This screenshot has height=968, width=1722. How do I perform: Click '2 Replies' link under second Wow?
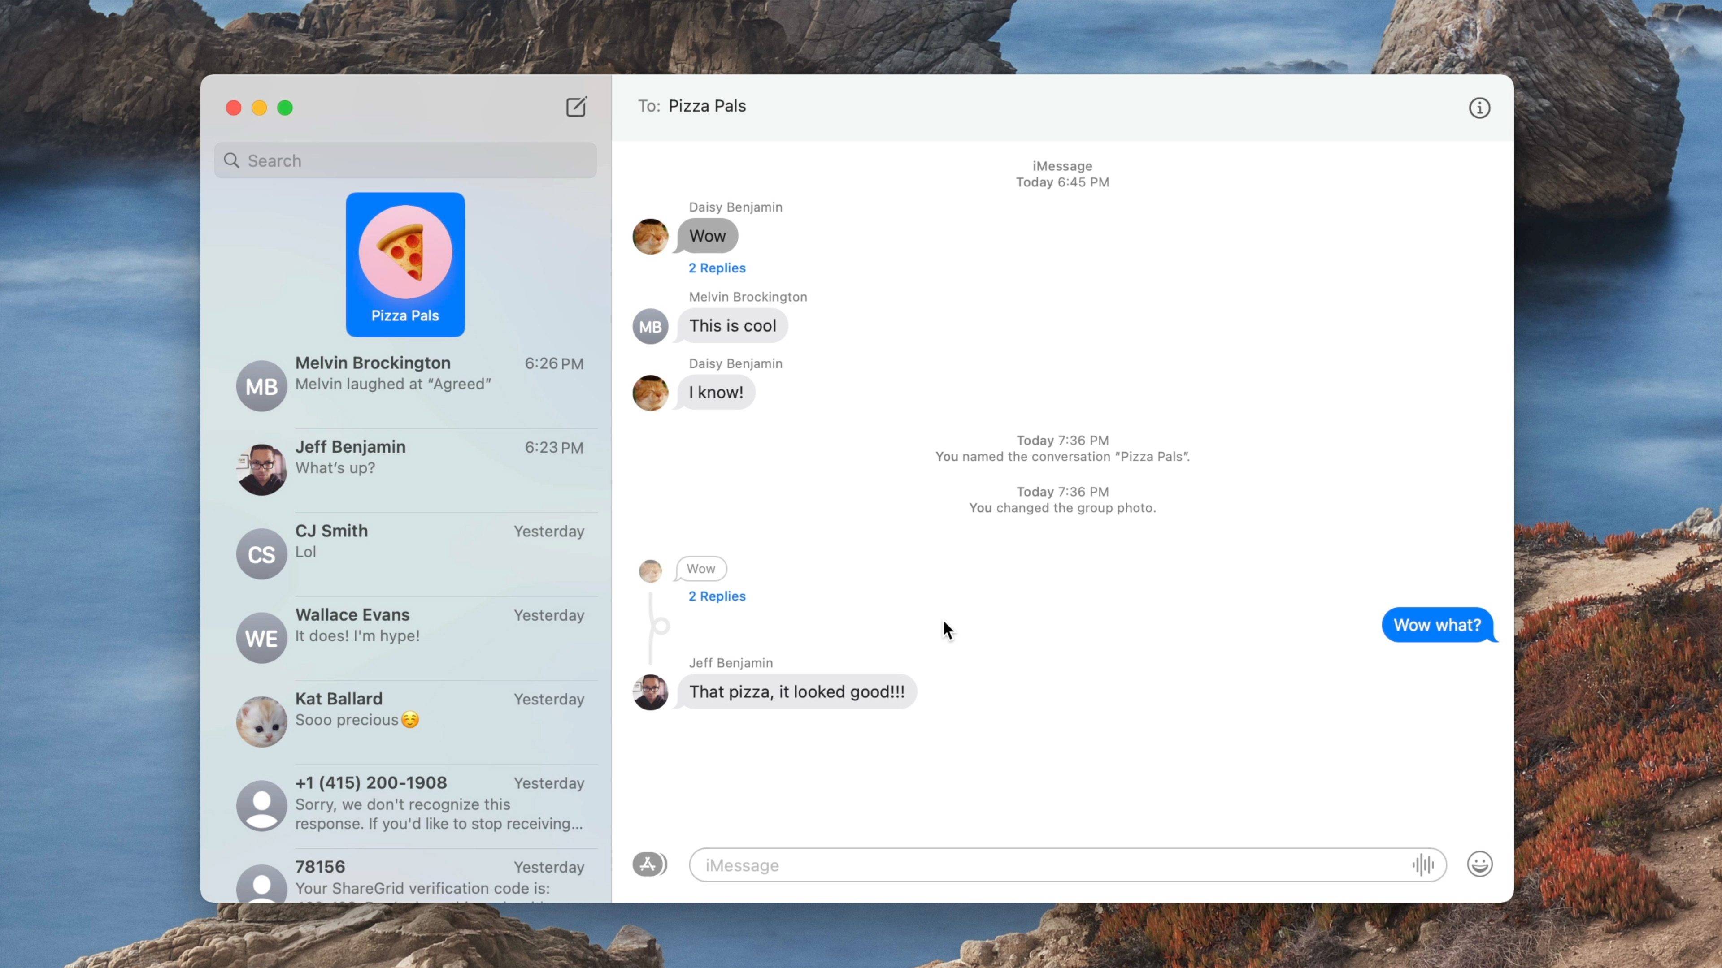click(716, 595)
